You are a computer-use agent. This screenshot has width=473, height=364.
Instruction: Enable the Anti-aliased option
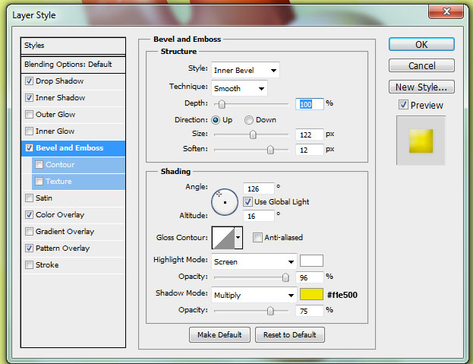[x=257, y=238]
